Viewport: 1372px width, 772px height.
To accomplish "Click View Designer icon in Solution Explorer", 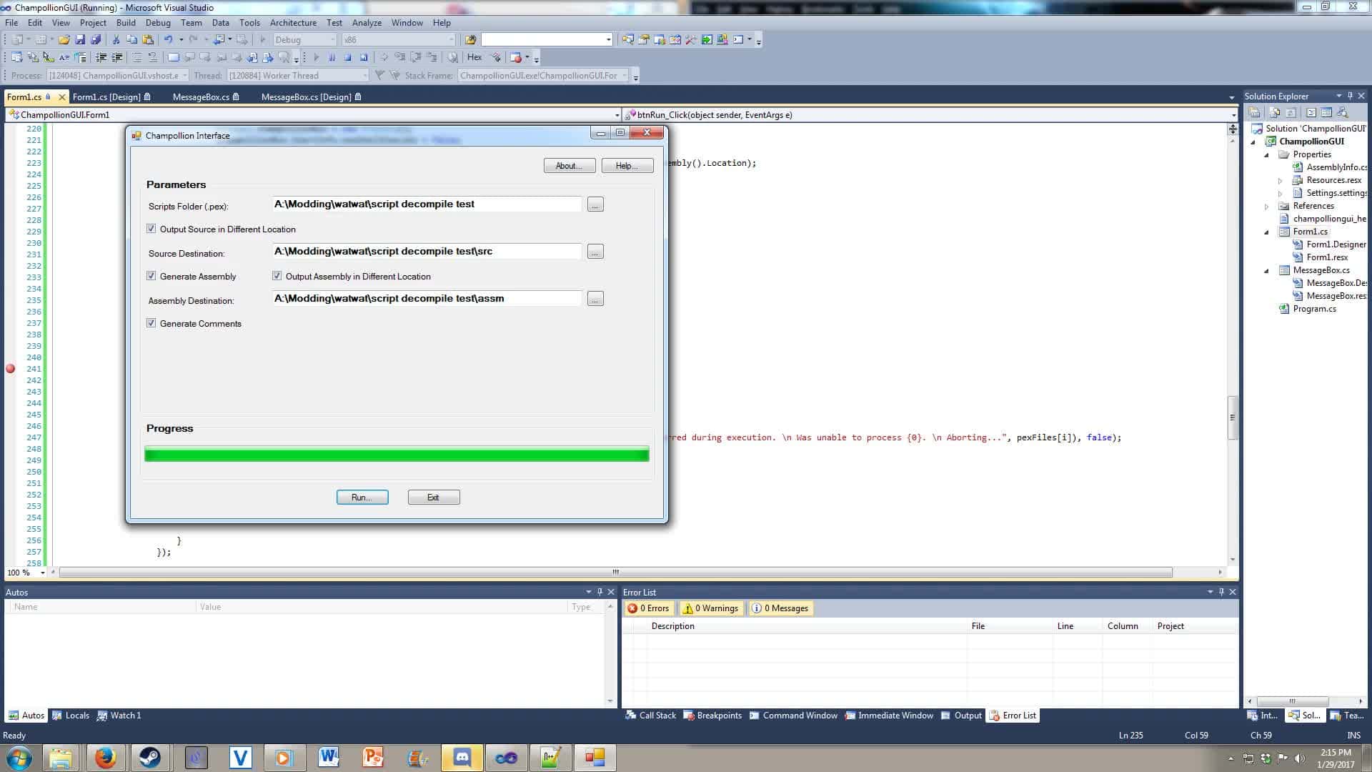I will coord(1326,112).
